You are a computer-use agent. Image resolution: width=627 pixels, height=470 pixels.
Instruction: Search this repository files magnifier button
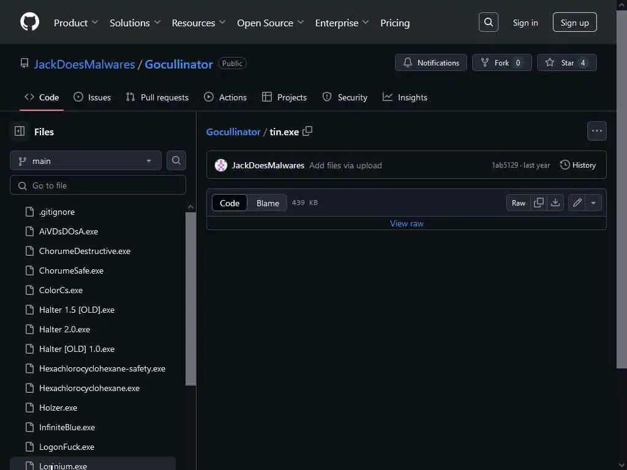(176, 161)
